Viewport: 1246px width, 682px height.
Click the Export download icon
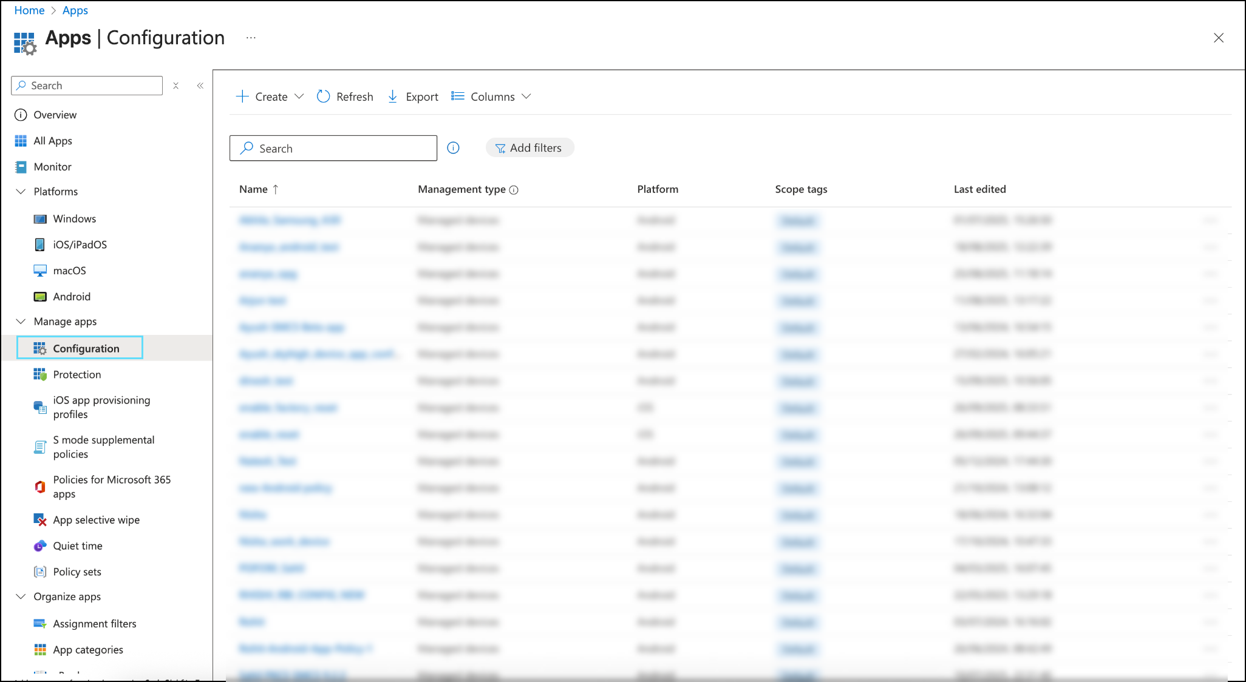pyautogui.click(x=393, y=96)
